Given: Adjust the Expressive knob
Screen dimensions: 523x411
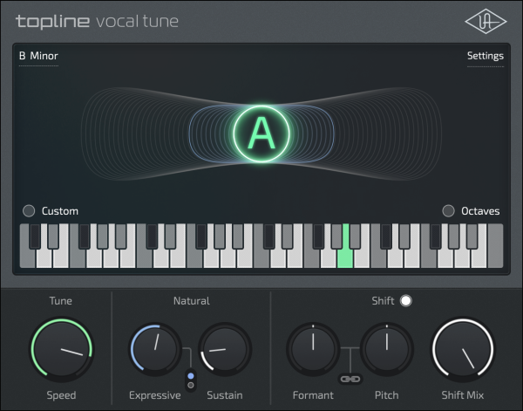Looking at the screenshot, I should click(x=155, y=349).
